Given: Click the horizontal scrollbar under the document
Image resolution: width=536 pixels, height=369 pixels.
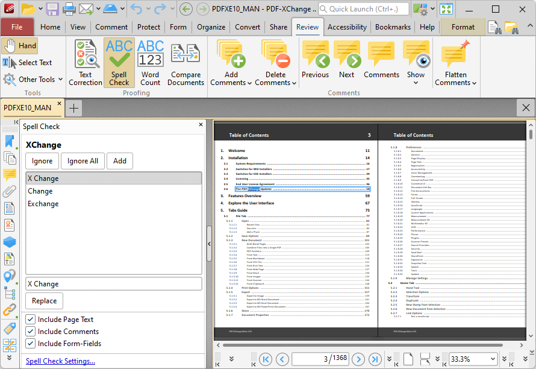Looking at the screenshot, I should pyautogui.click(x=363, y=345).
